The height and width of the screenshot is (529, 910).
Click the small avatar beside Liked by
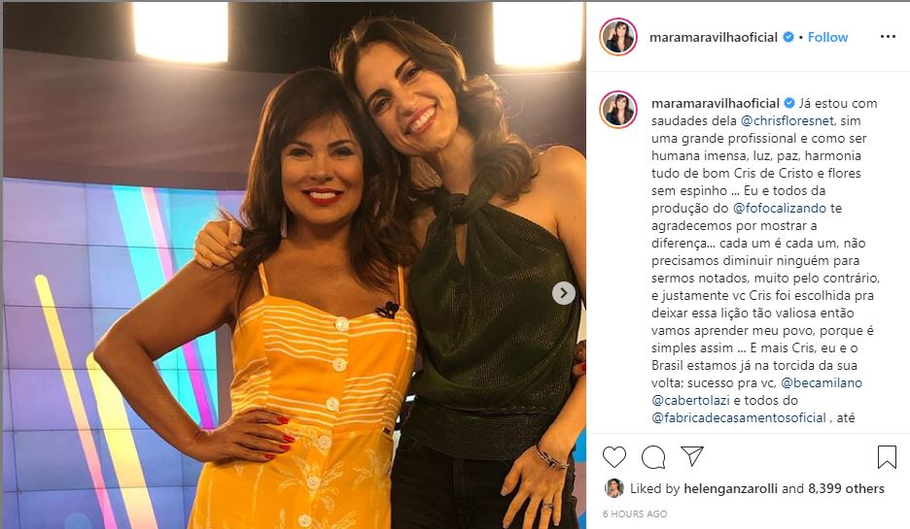[614, 488]
